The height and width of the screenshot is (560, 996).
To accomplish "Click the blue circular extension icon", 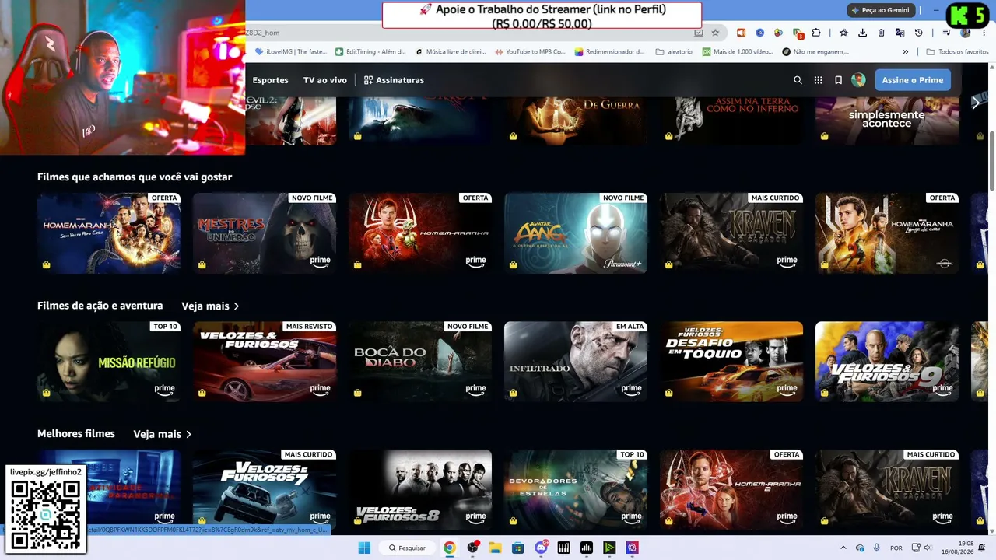I will [759, 33].
